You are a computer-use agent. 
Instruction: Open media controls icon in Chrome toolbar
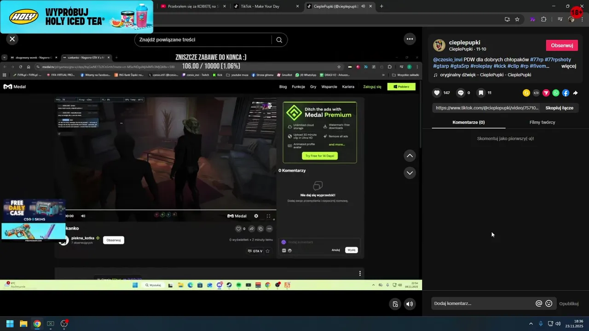(x=560, y=19)
